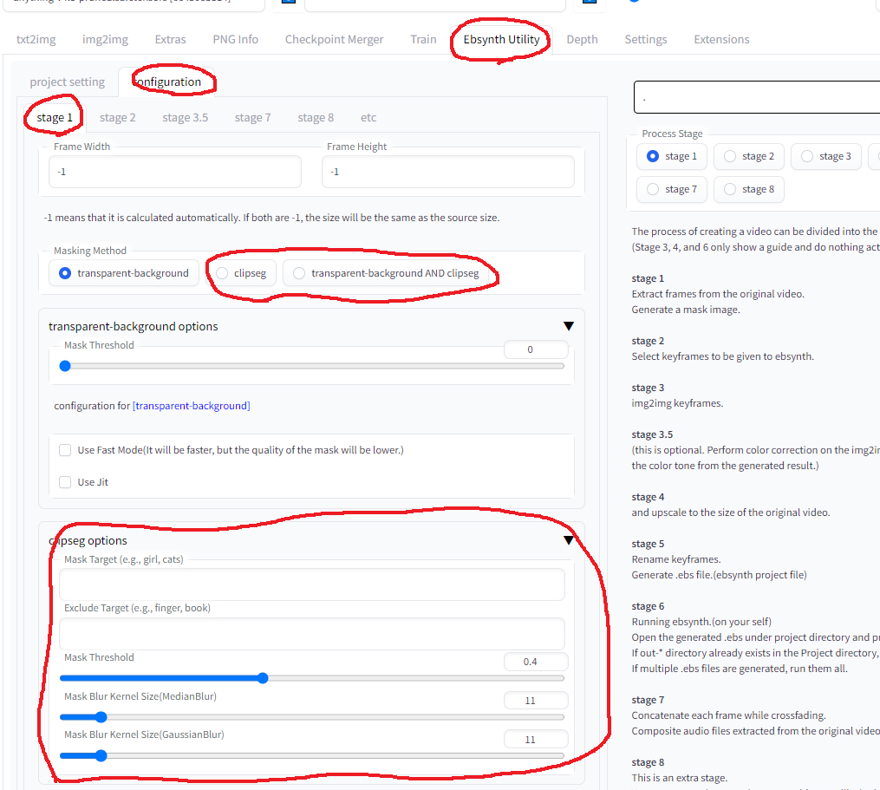Click into the Mask Target text field
The height and width of the screenshot is (790, 880).
click(311, 584)
